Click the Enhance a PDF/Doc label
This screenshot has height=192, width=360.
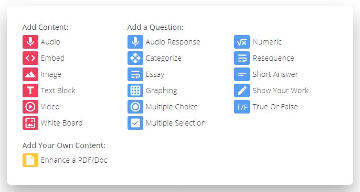pyautogui.click(x=74, y=160)
